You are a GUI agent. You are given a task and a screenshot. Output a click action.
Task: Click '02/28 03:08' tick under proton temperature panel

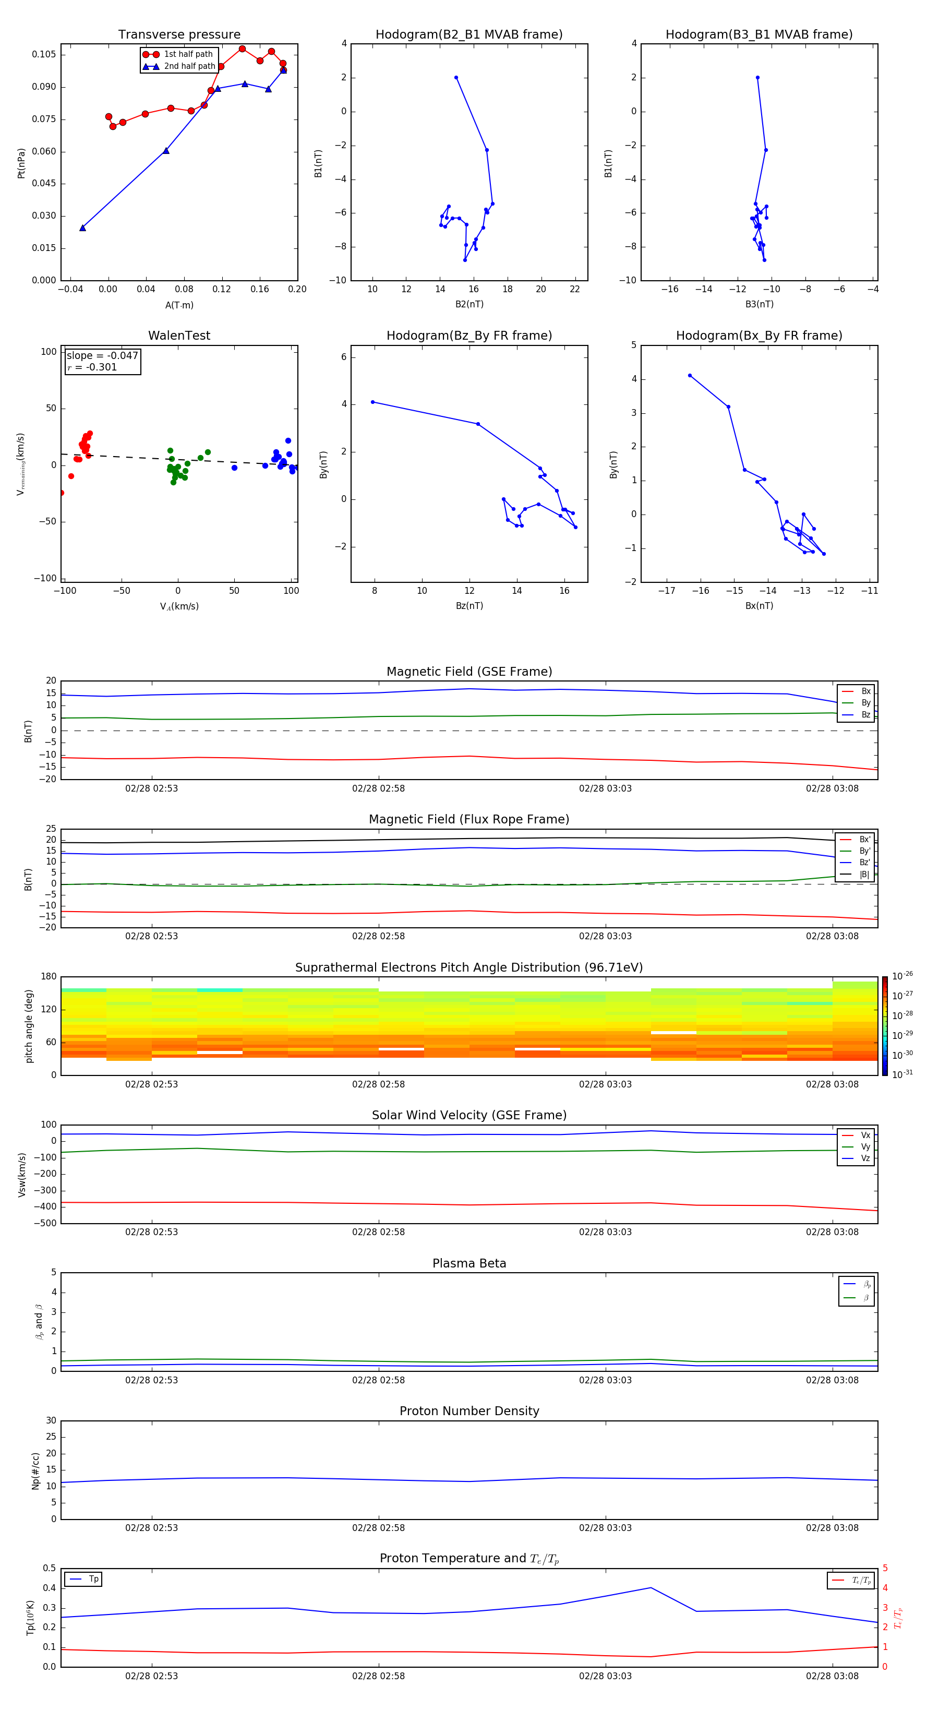point(832,1676)
